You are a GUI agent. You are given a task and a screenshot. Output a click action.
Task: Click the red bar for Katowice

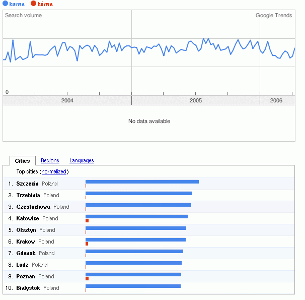[87, 221]
